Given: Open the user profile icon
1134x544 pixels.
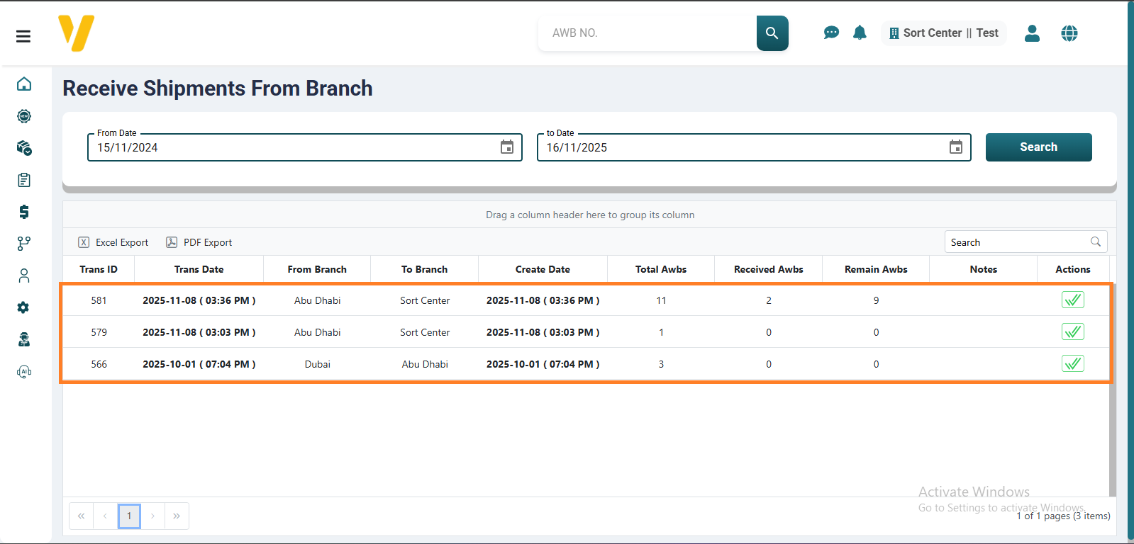Looking at the screenshot, I should click(1032, 33).
